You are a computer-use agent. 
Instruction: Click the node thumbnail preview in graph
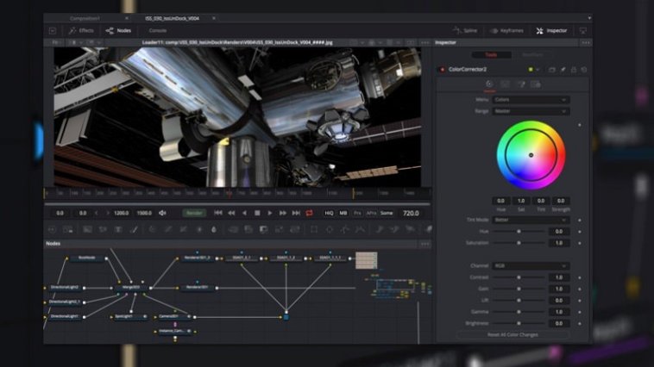tap(366, 260)
